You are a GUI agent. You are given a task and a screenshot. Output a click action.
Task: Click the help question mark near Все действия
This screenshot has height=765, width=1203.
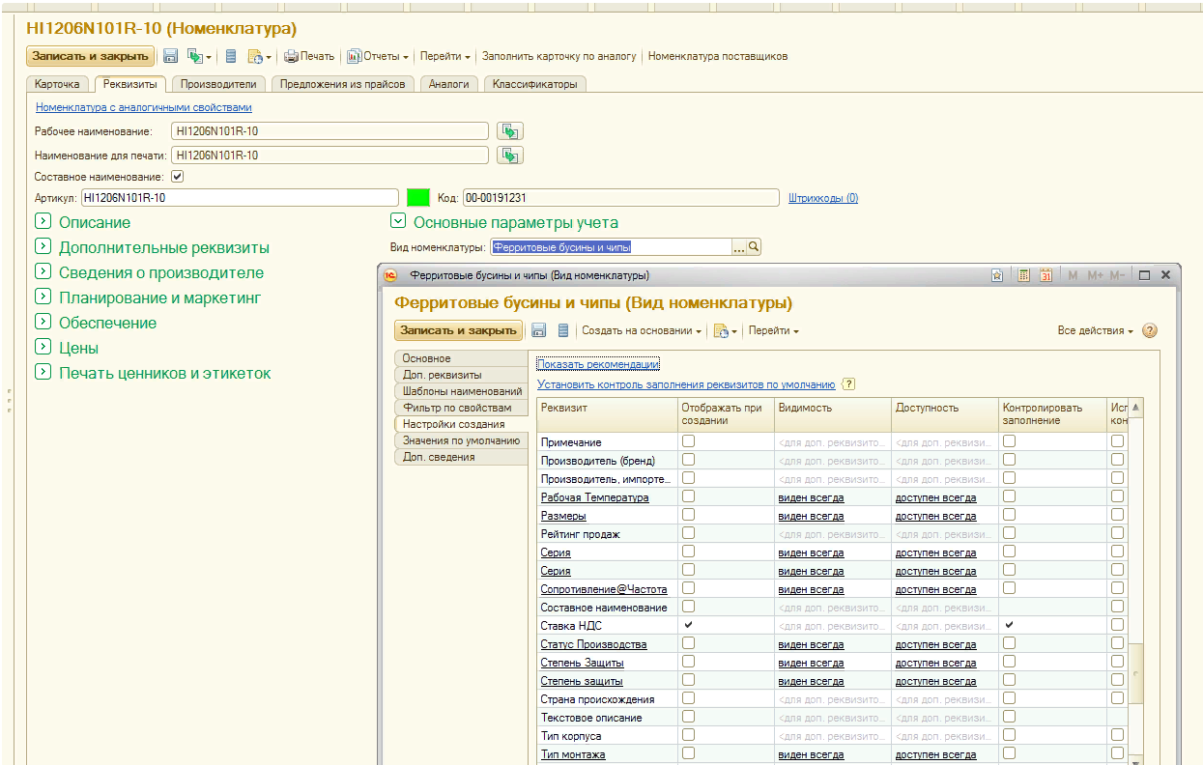1150,330
